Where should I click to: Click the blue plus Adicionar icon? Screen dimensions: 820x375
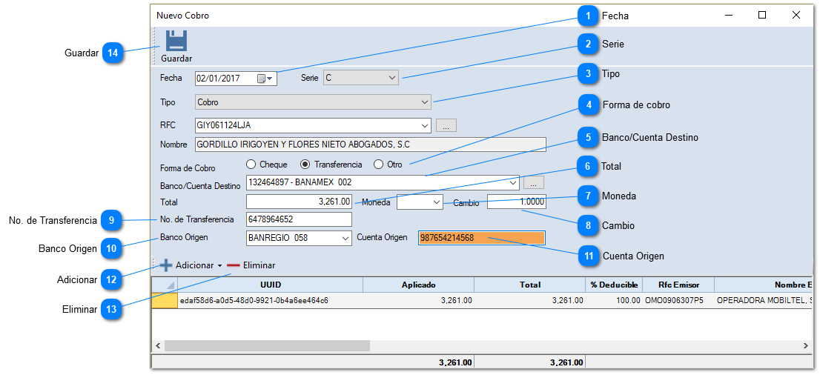coord(166,265)
